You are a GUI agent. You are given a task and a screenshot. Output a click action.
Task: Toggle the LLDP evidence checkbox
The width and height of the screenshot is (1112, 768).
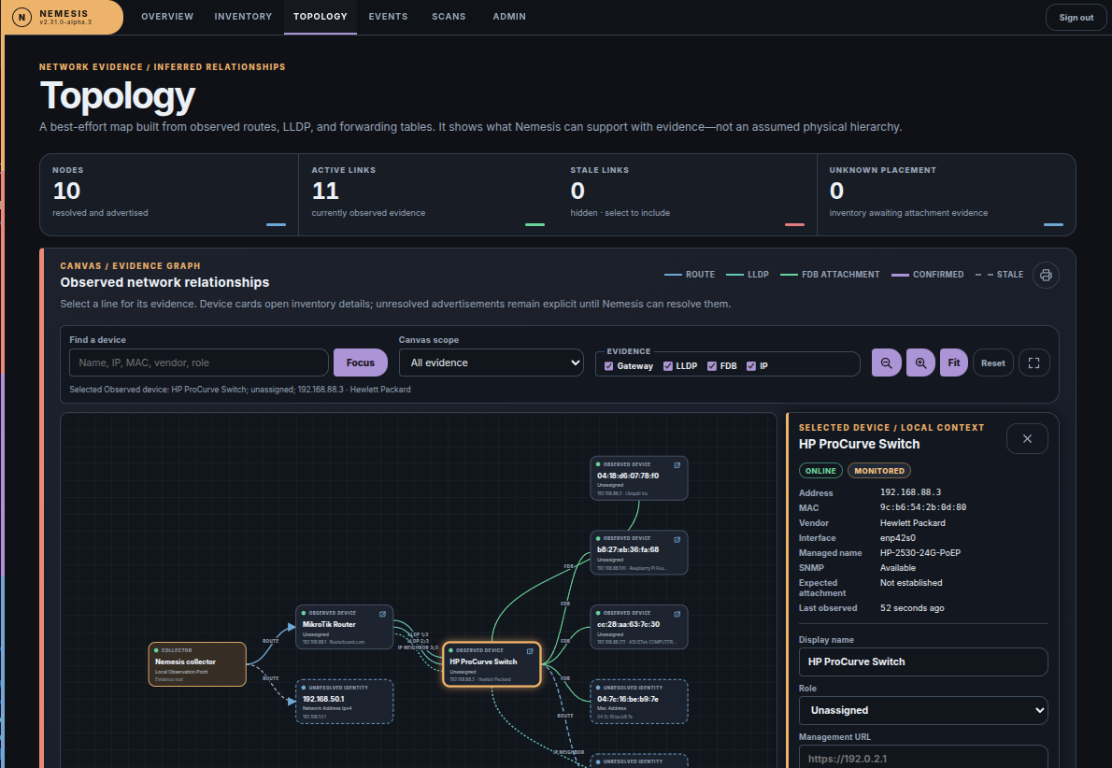[x=668, y=366]
